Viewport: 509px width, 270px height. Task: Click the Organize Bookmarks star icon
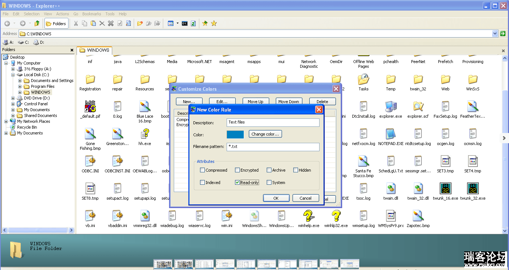tap(214, 23)
